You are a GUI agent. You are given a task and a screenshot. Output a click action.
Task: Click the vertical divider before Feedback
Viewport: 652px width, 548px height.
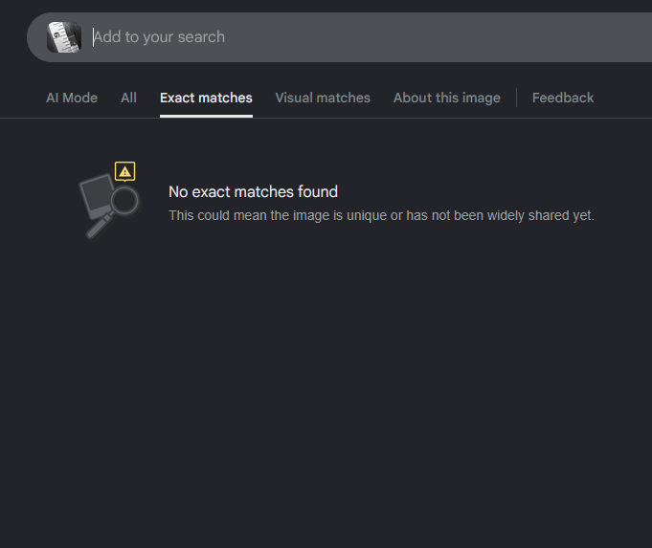[516, 98]
